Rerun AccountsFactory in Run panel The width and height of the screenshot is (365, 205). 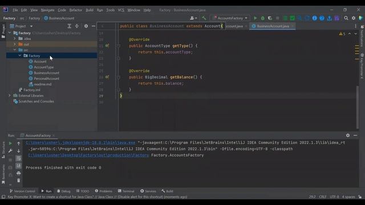tap(10, 143)
